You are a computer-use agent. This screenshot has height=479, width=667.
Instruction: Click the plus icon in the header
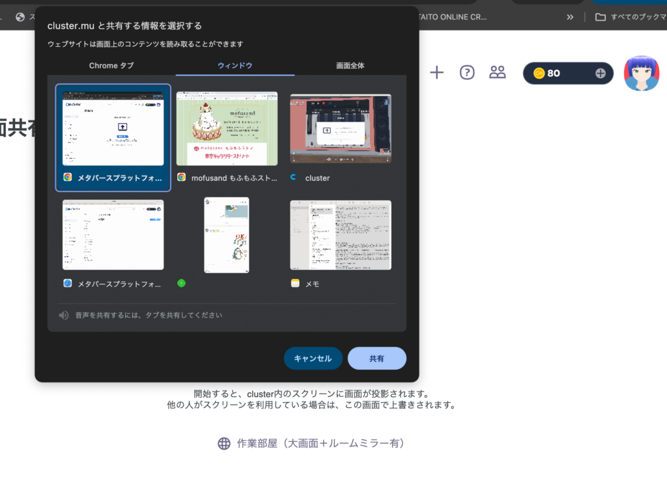436,73
